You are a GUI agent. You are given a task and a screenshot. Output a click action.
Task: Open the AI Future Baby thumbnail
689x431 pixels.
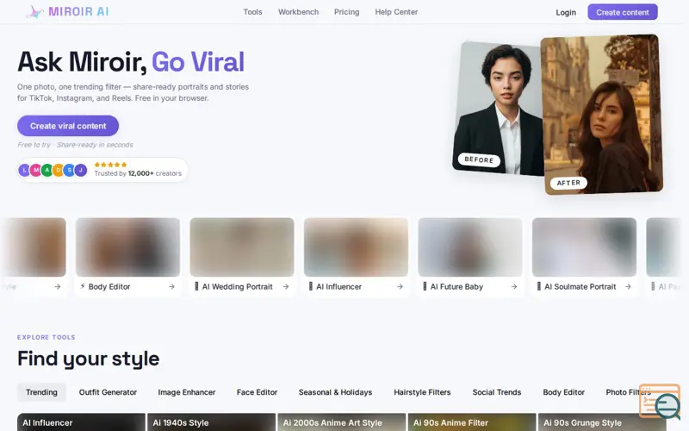470,247
